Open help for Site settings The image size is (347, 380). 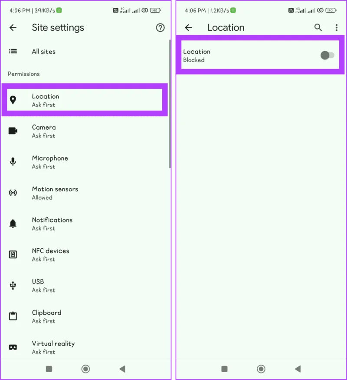tap(160, 28)
